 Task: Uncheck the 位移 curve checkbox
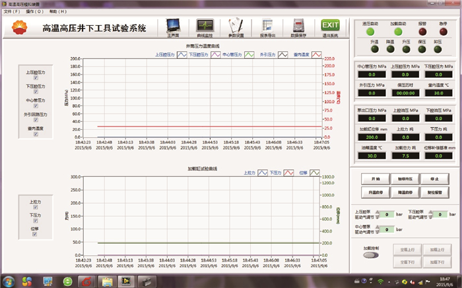point(36,234)
